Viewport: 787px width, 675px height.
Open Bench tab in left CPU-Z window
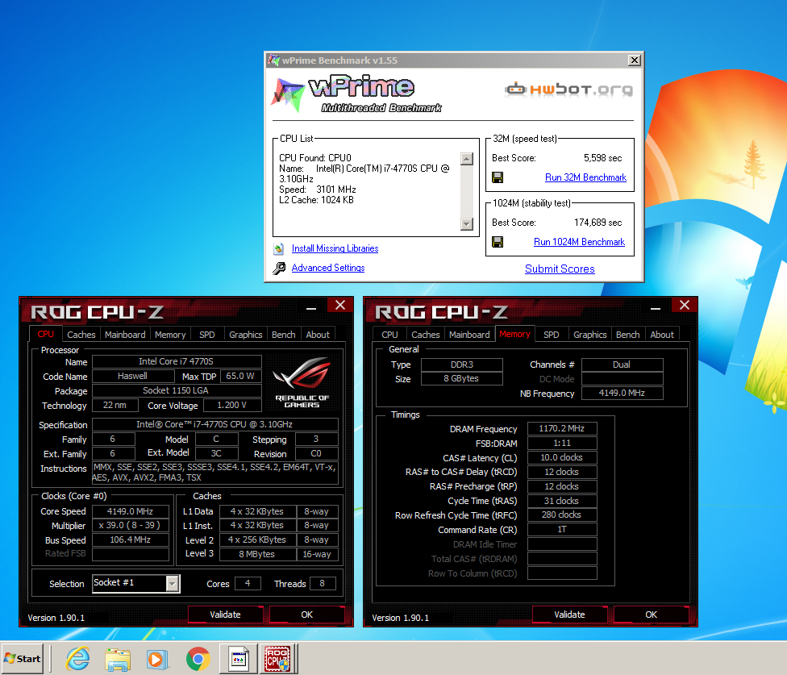[x=284, y=335]
